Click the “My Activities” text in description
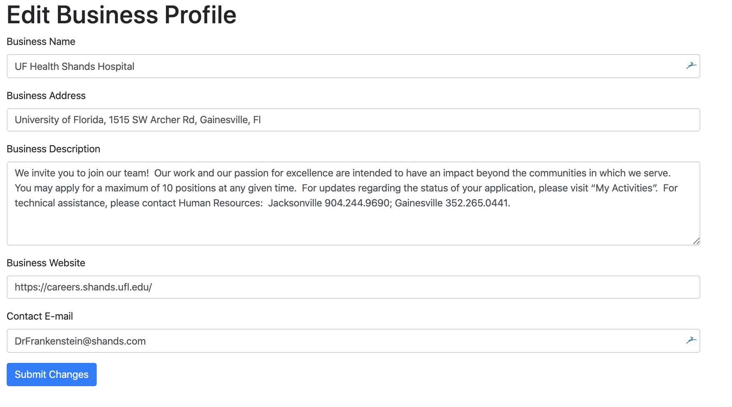732x407 pixels. tap(624, 188)
